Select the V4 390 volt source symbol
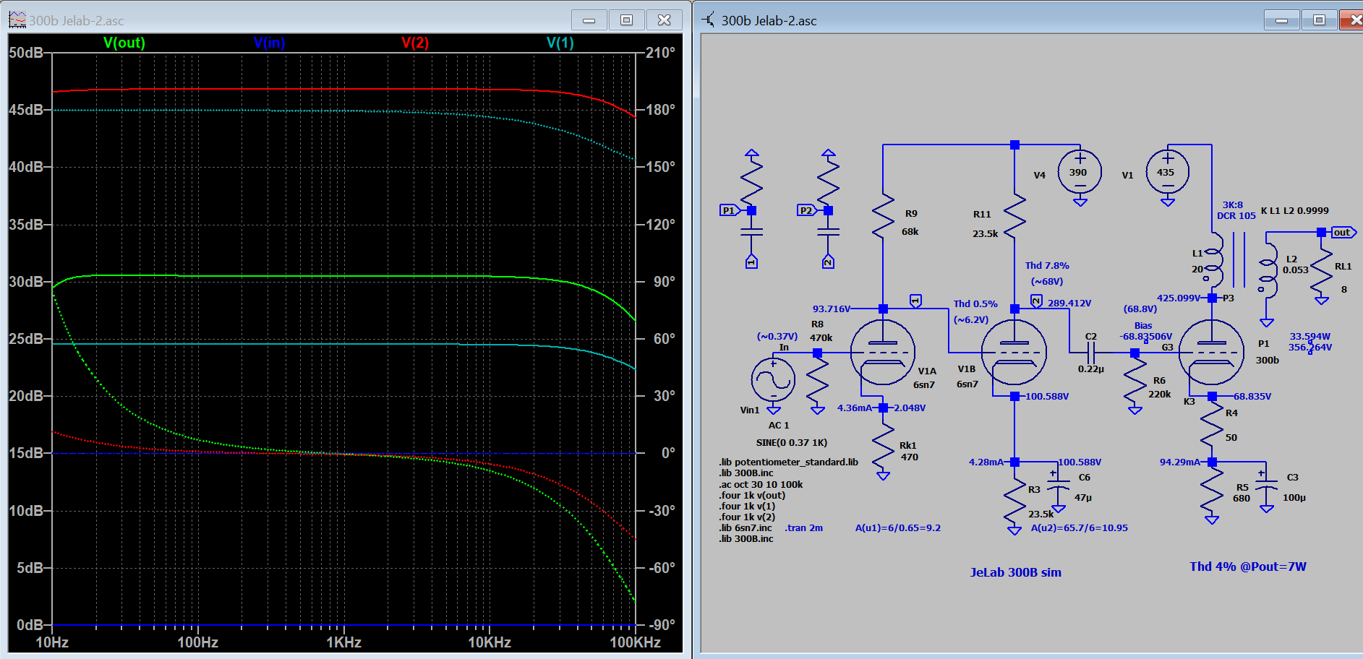1363x659 pixels. [x=1080, y=172]
